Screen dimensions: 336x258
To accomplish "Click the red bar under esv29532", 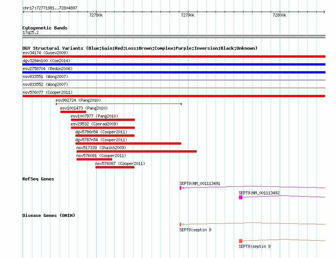I will (x=103, y=128).
